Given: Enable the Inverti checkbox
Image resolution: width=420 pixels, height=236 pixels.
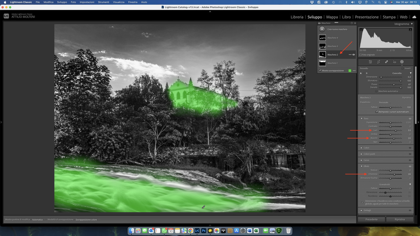Looking at the screenshot, I should [403, 68].
